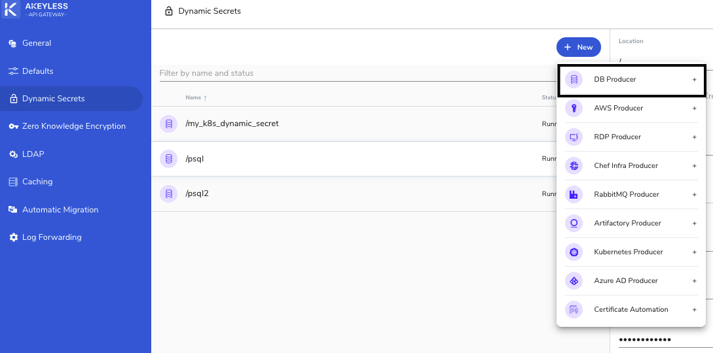Click the Kubernetes Producer wheel icon
Screen dimensions: 713x353
pos(574,252)
